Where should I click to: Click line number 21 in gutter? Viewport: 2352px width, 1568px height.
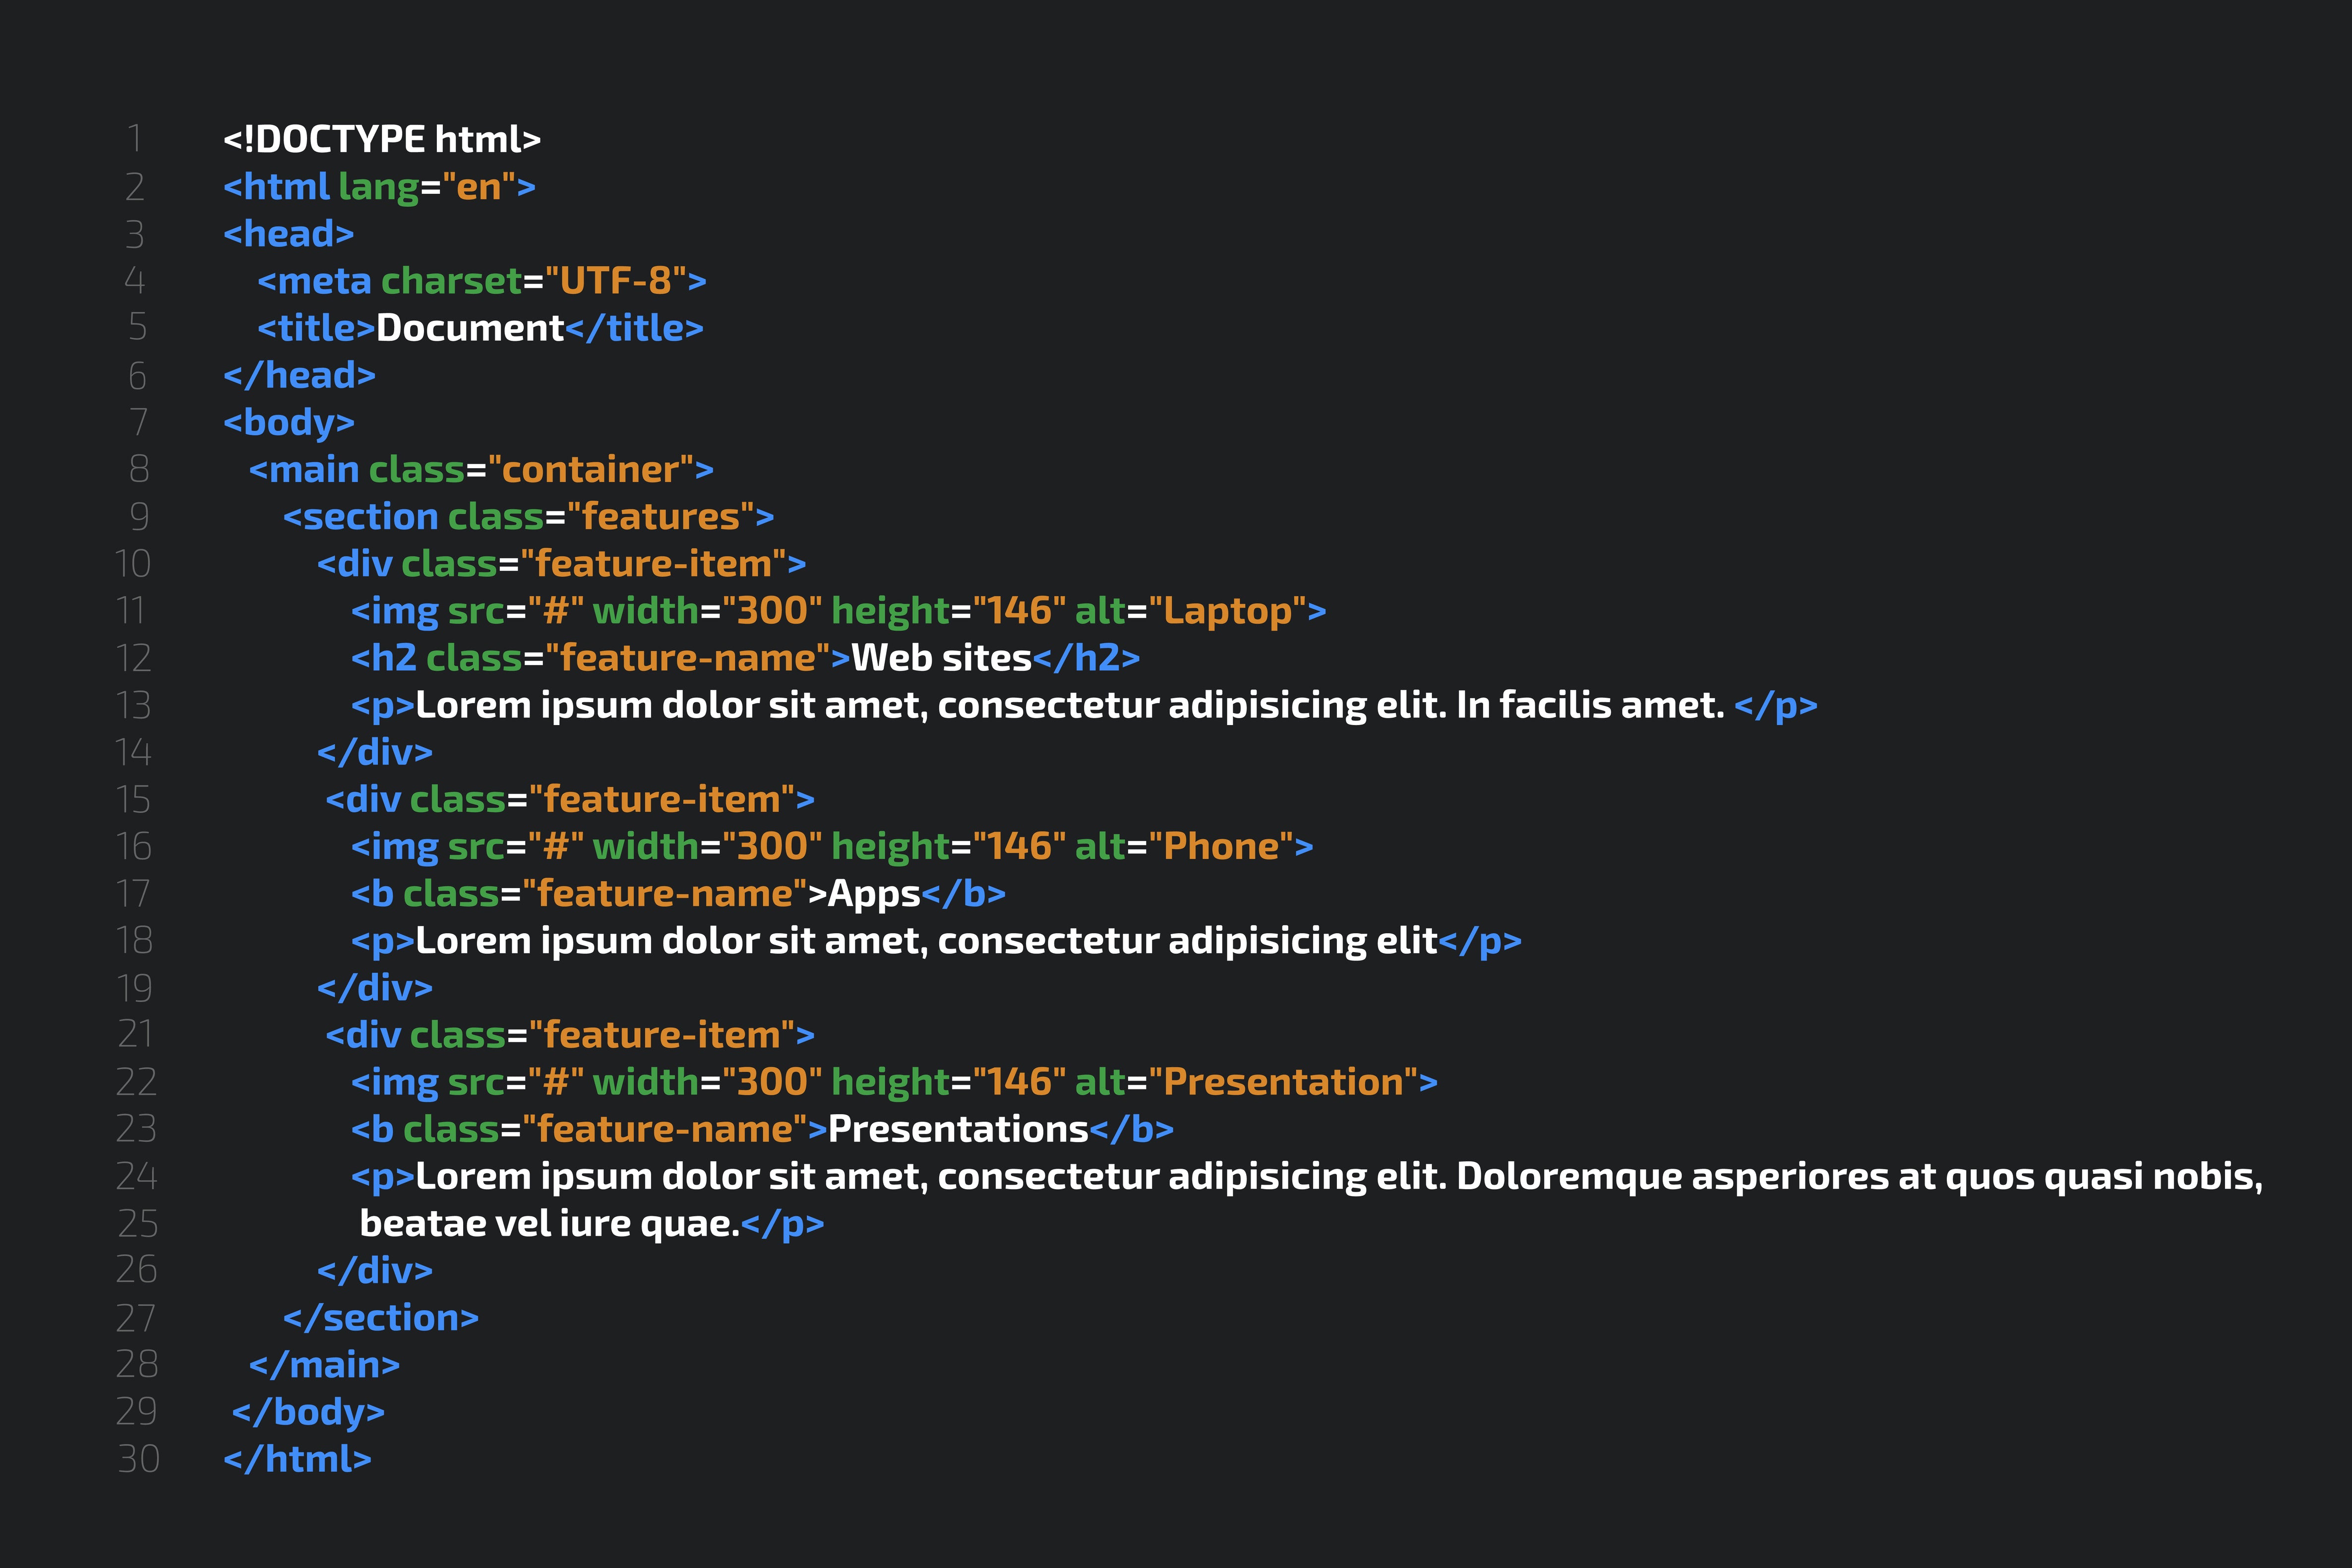pos(135,1034)
